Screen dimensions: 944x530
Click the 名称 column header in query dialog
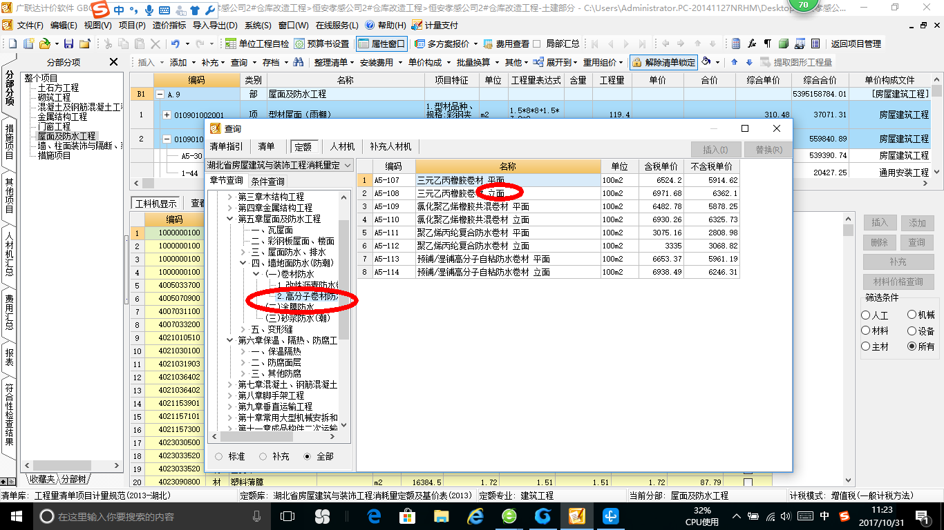pyautogui.click(x=507, y=166)
